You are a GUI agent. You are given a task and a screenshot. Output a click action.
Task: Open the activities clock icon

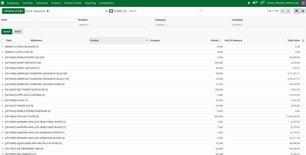pyautogui.click(x=262, y=3)
